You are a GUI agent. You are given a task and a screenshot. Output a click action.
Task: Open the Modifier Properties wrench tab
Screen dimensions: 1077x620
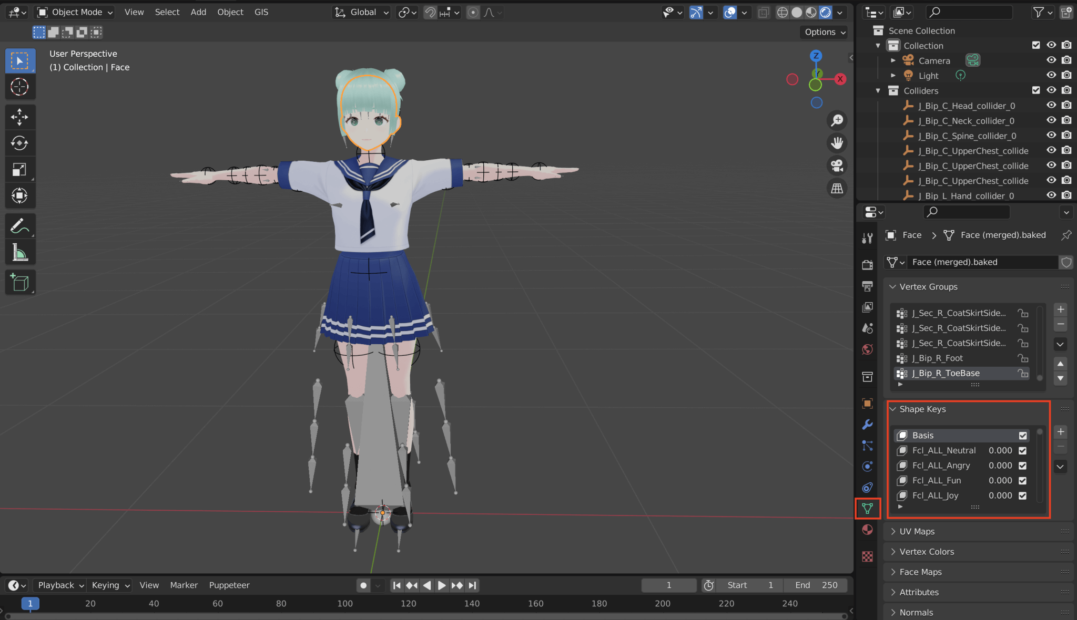click(868, 424)
